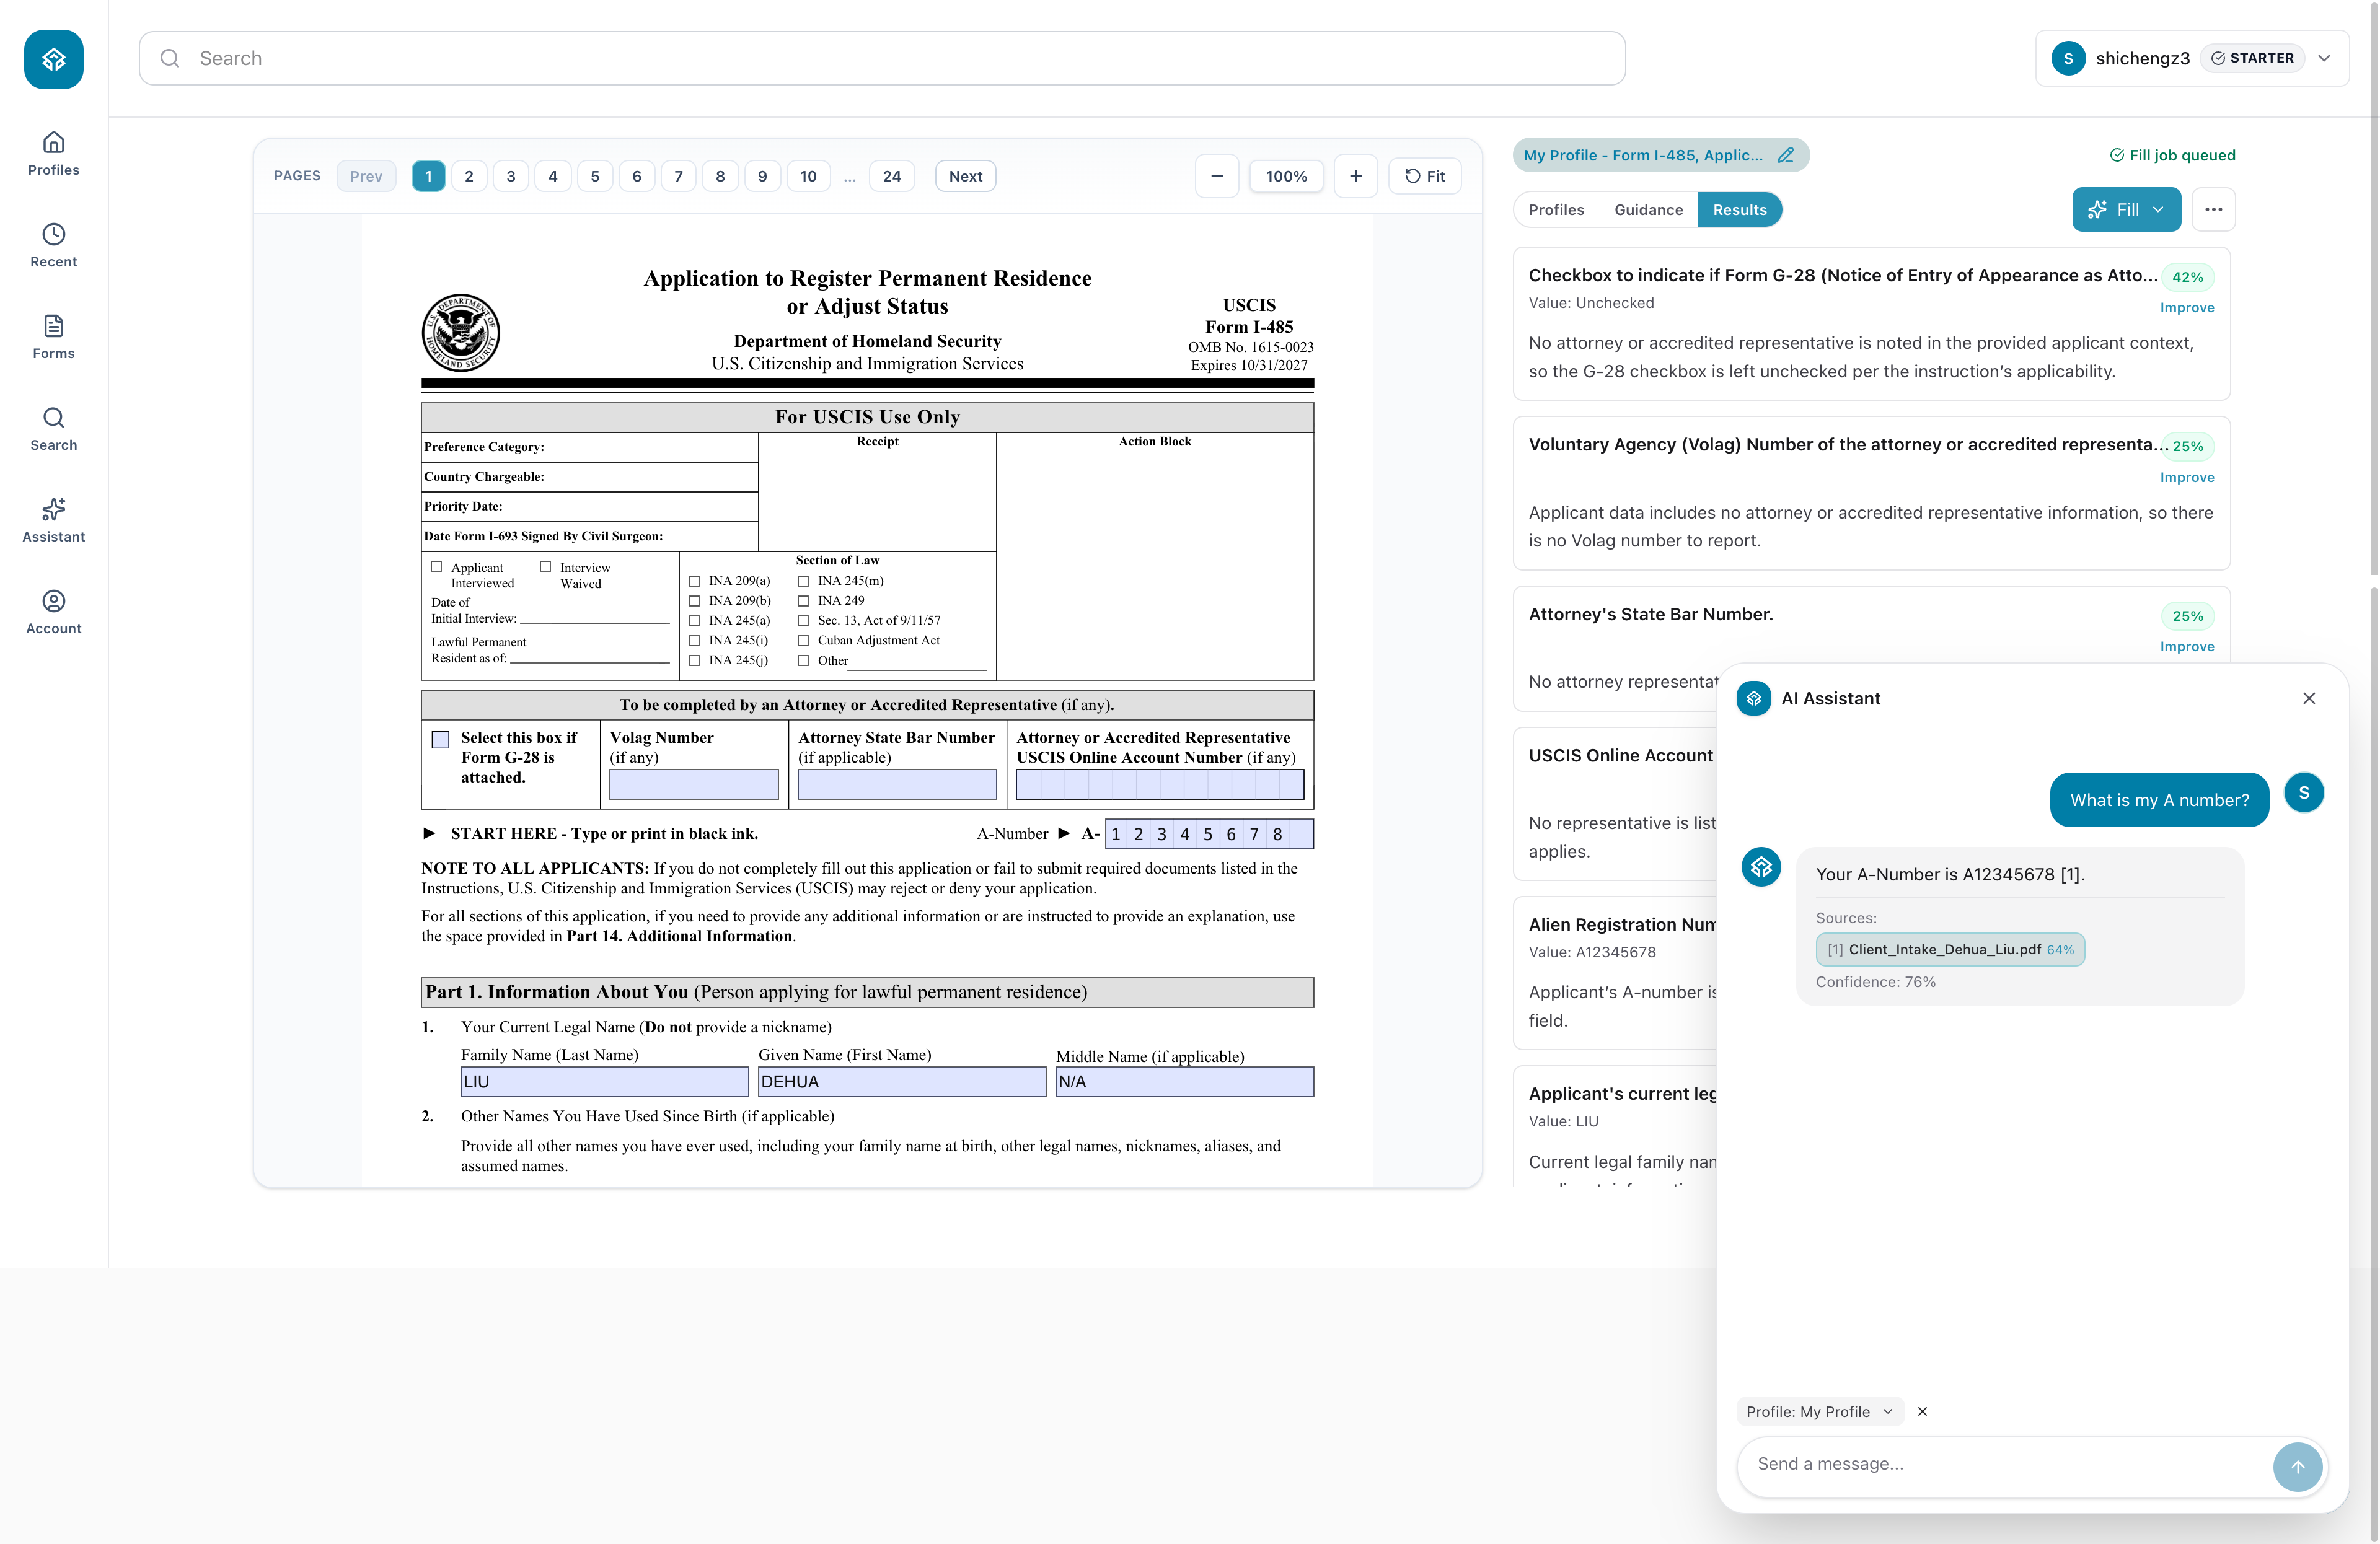Click the pencil edit icon beside the profile title
This screenshot has width=2380, height=1544.
[x=1785, y=155]
